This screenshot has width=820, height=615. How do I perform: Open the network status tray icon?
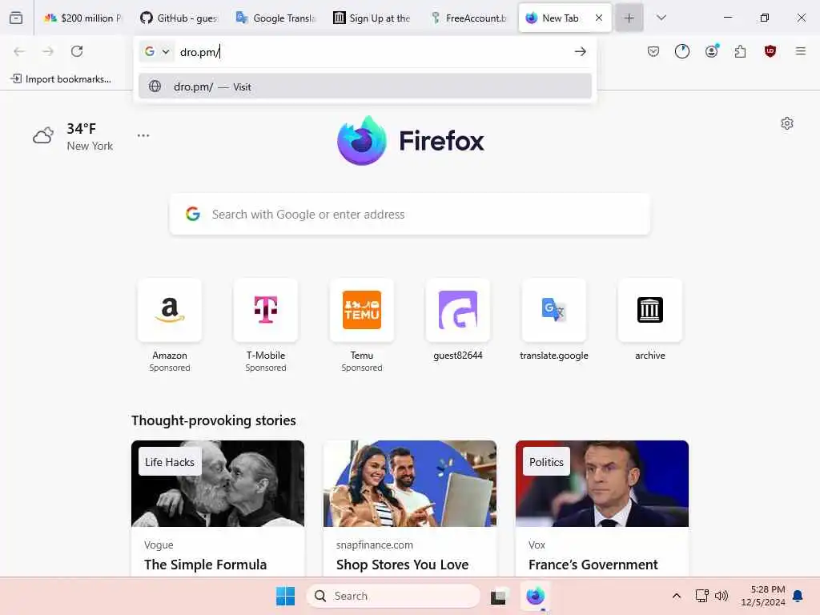tap(701, 596)
